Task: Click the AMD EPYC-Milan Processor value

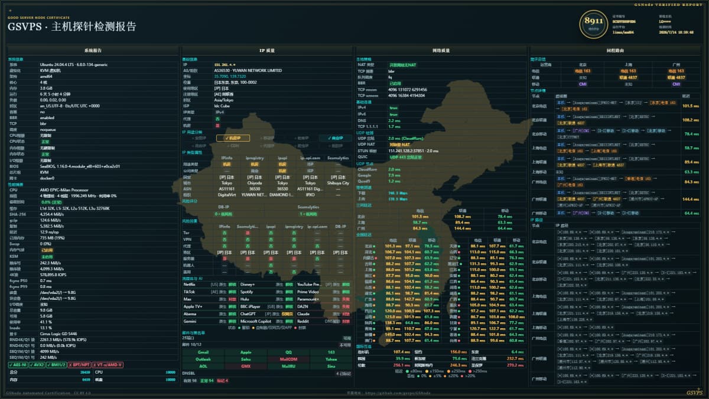Action: (x=63, y=191)
